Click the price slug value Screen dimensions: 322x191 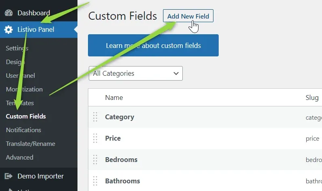(312, 139)
